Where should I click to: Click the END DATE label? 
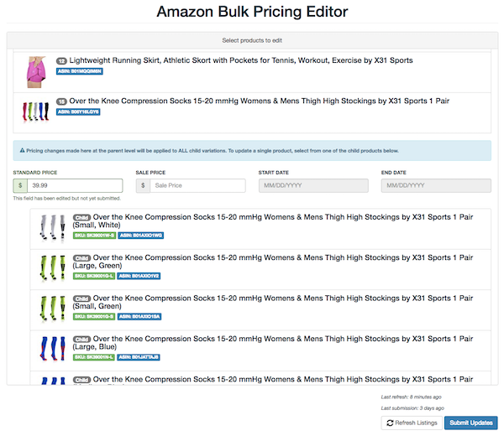pos(394,173)
